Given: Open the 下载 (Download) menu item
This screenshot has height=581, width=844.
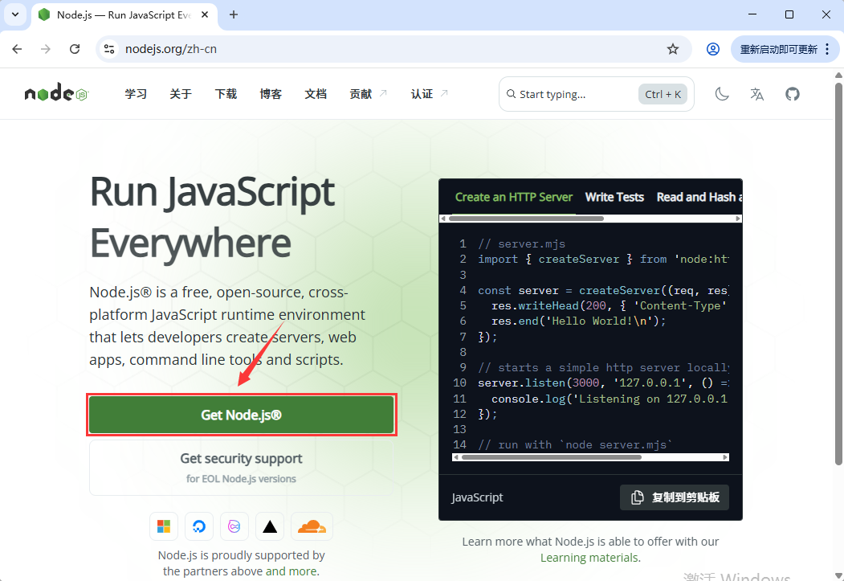Looking at the screenshot, I should click(x=226, y=94).
